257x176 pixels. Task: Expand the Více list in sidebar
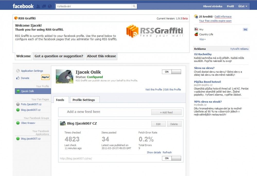(x=202, y=39)
